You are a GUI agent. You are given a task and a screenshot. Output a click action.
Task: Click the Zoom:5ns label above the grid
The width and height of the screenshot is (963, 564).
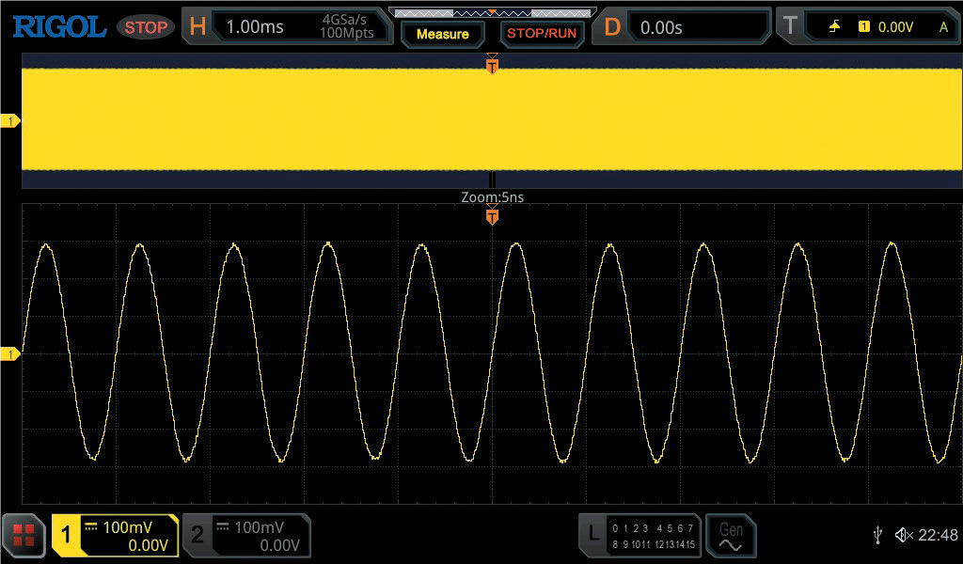493,197
